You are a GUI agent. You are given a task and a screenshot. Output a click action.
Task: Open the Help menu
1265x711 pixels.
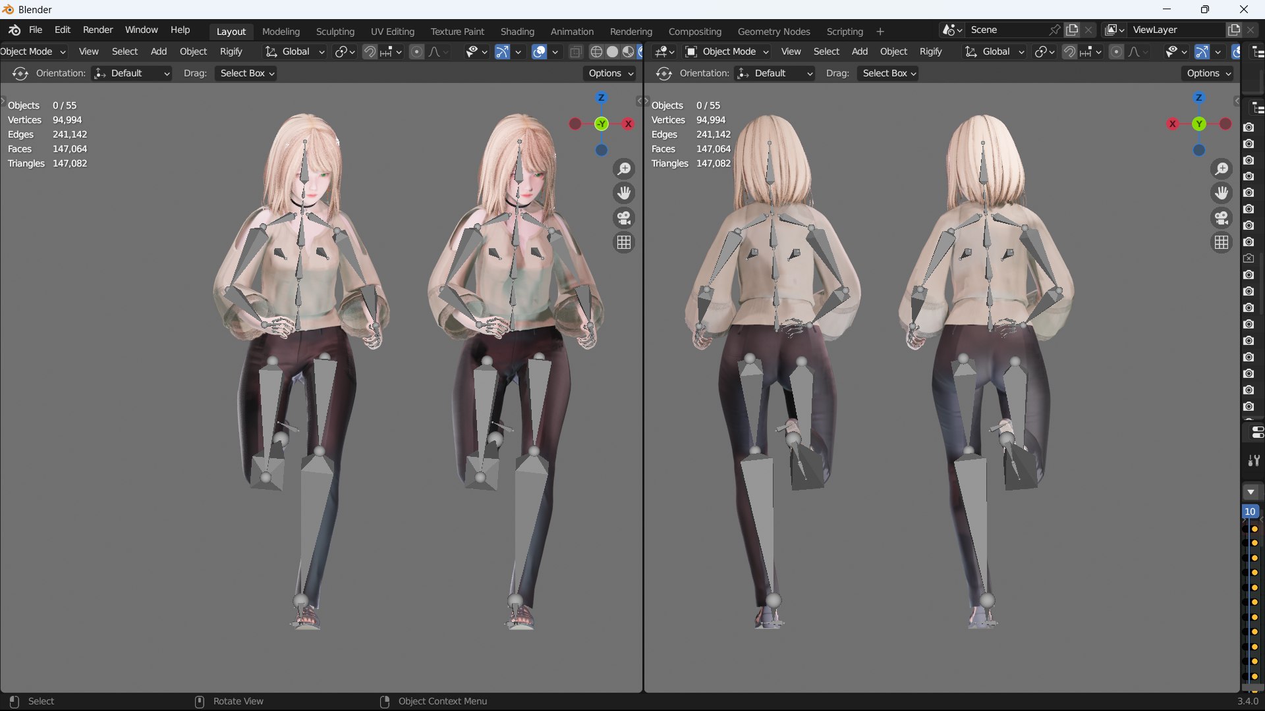click(180, 30)
